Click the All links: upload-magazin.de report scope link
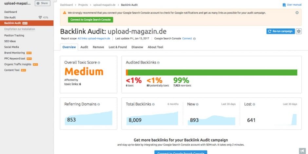This screenshot has width=308, height=154. coord(94,39)
